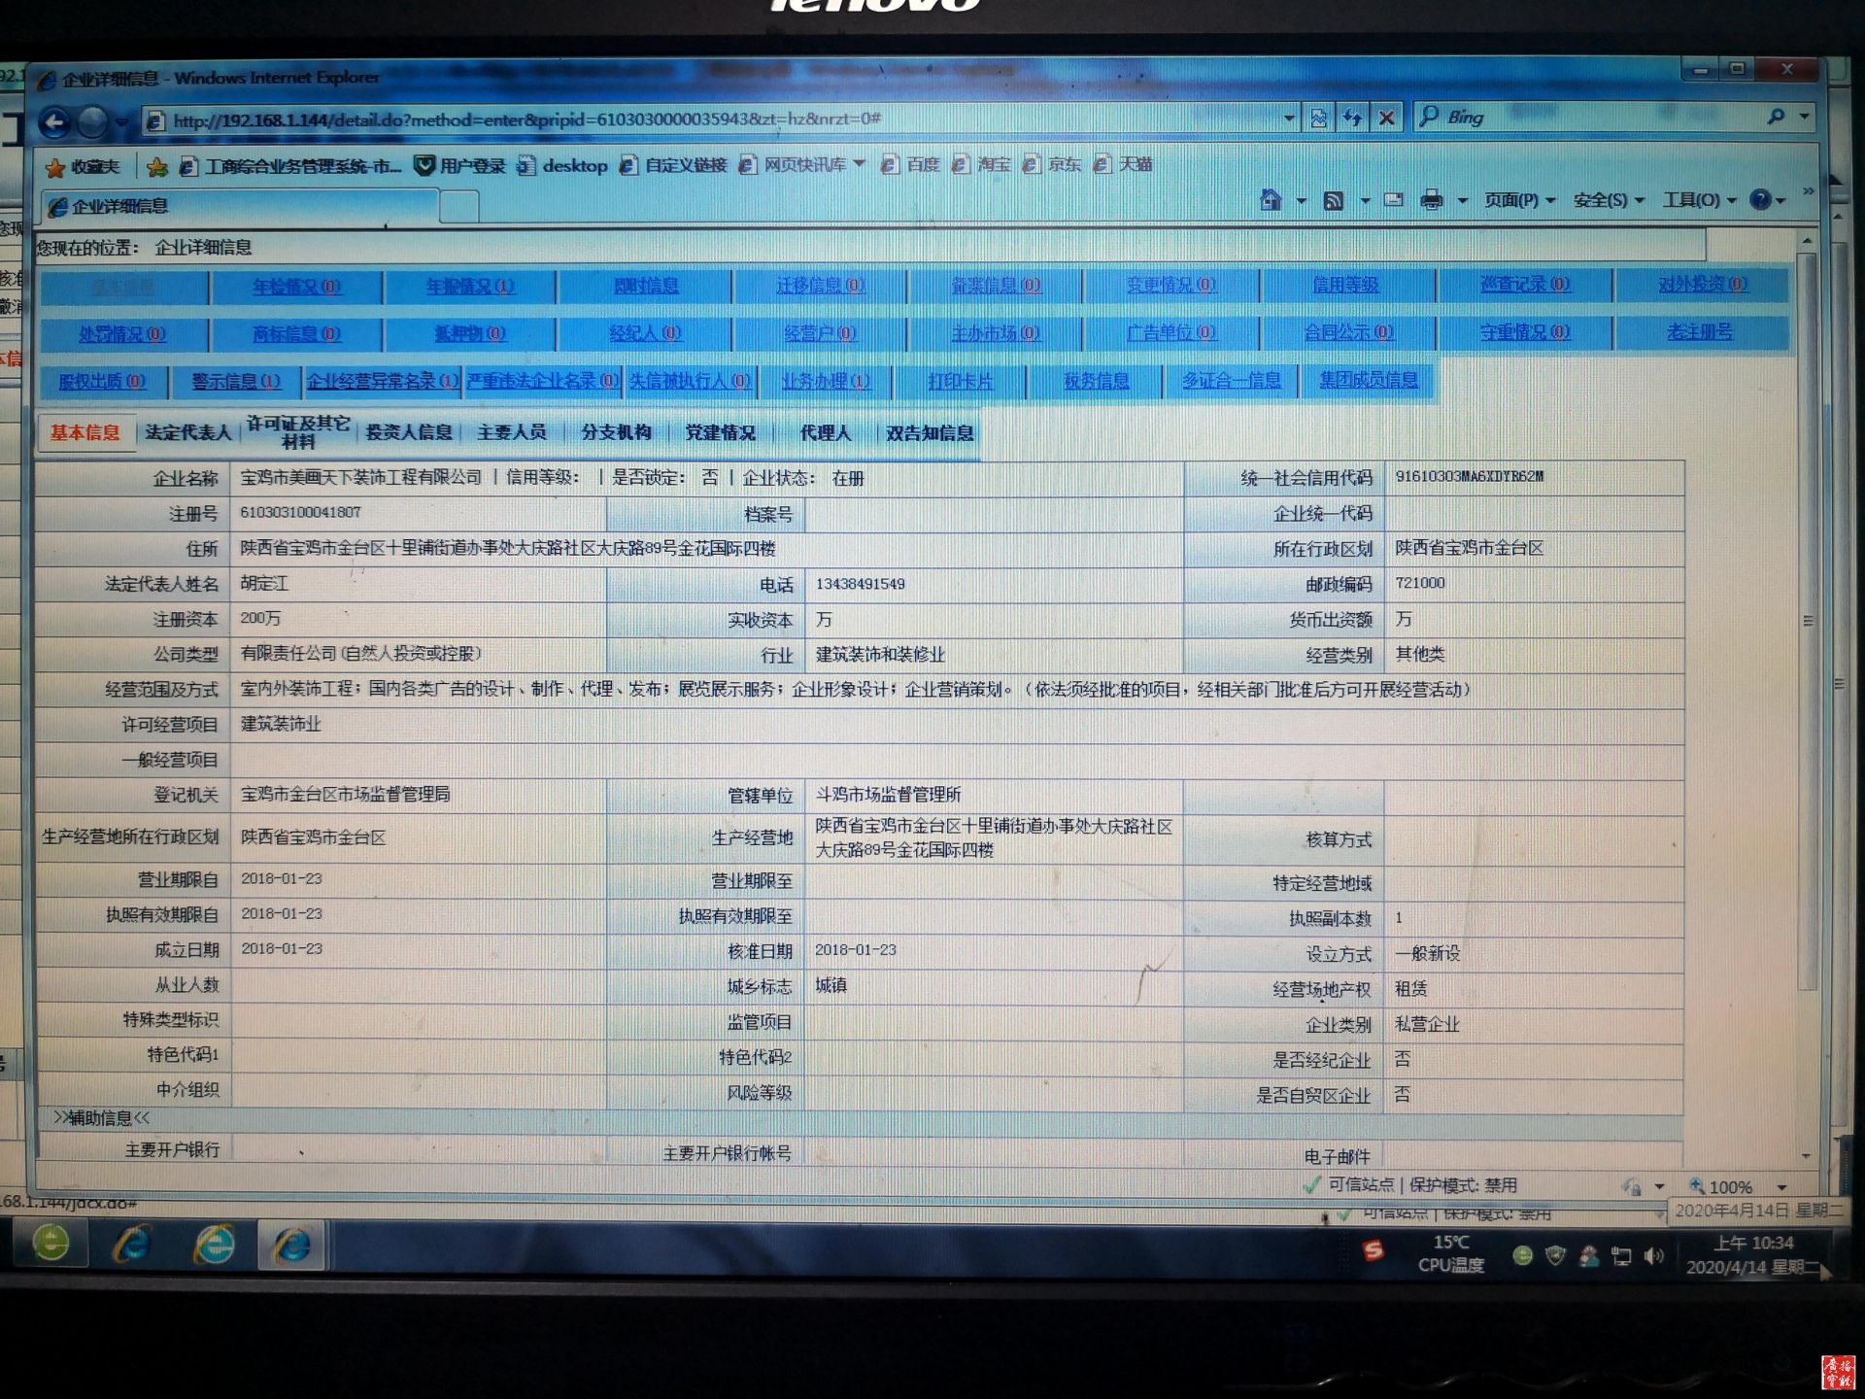Open the Help question mark icon
1865x1399 pixels.
coord(1759,200)
